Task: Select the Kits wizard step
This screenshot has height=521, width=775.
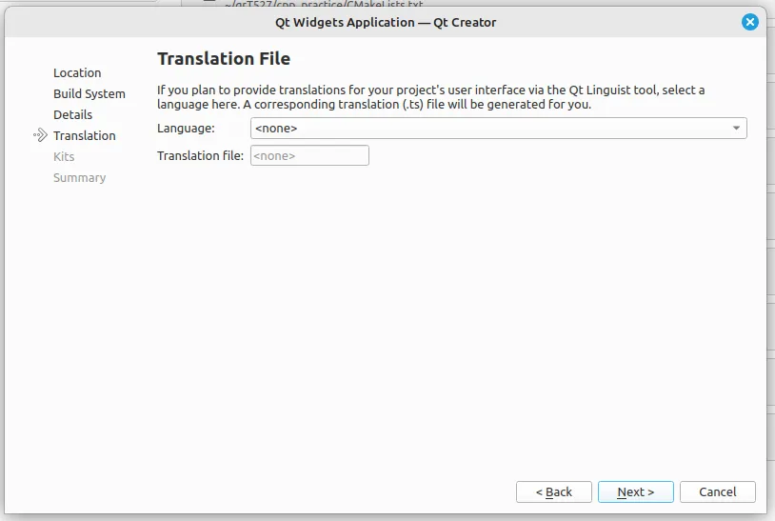Action: (x=64, y=157)
